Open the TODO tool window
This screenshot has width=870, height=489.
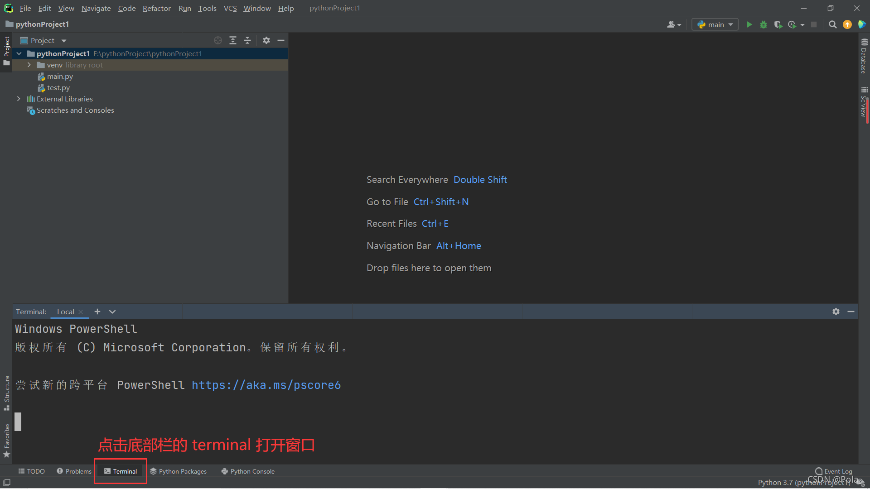pyautogui.click(x=31, y=471)
